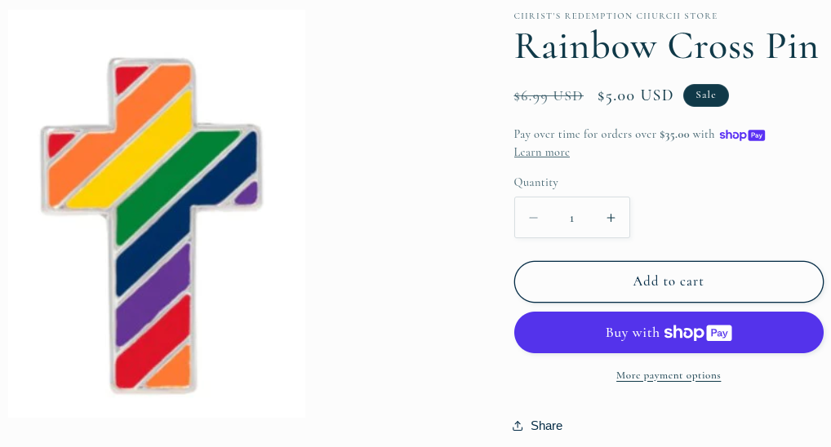Viewport: 831px width, 447px height.
Task: Click the Quantity label
Action: tap(535, 182)
